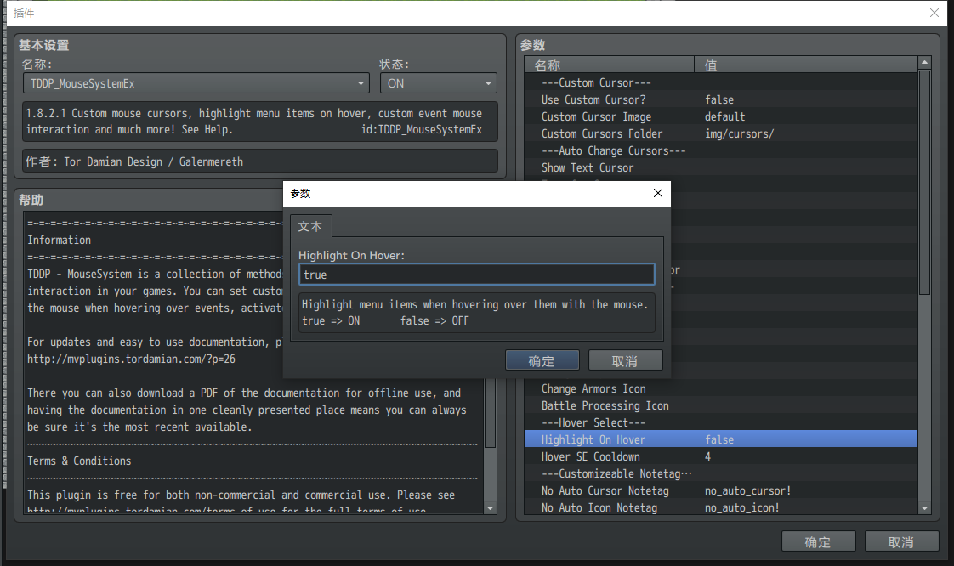The height and width of the screenshot is (566, 954).
Task: Confirm the parameter dialog with 确定
Action: tap(542, 360)
